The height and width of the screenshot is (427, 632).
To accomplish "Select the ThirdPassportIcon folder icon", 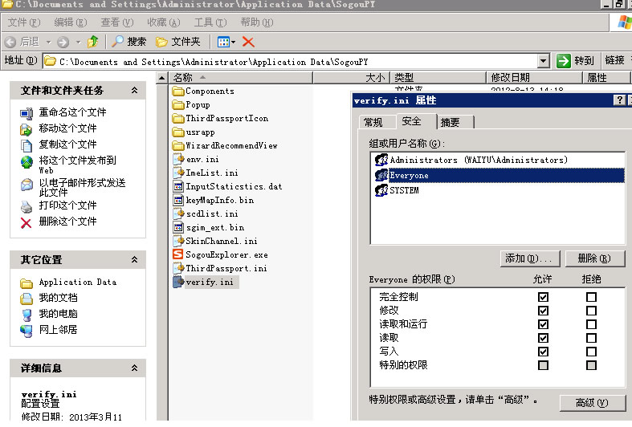I will point(178,119).
